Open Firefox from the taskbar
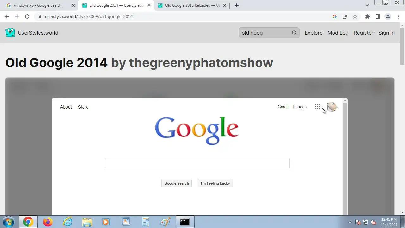This screenshot has height=228, width=405. pyautogui.click(x=48, y=222)
